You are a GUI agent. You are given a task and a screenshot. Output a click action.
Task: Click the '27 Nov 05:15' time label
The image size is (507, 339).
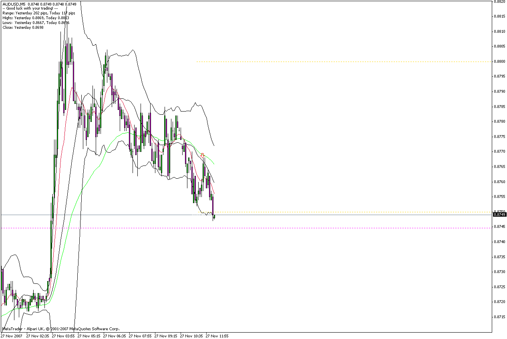point(89,336)
